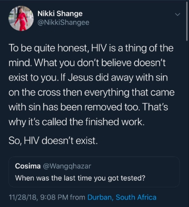
Task: Click the Cosima display name in quote
Action: click(28, 166)
